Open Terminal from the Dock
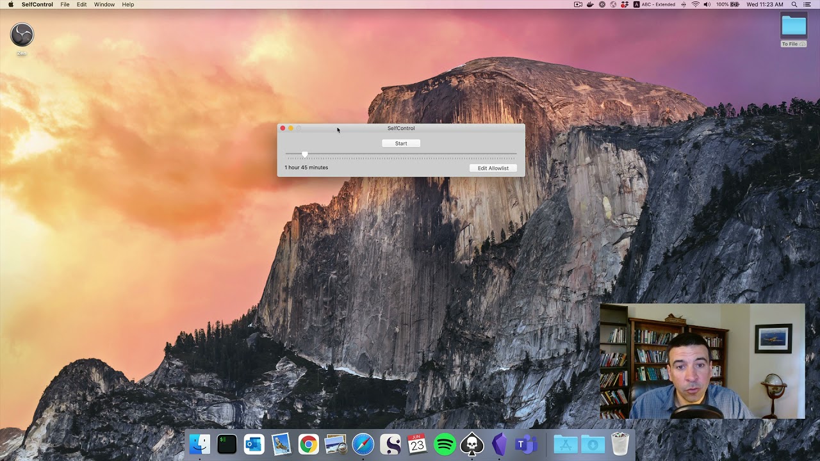 [x=227, y=444]
